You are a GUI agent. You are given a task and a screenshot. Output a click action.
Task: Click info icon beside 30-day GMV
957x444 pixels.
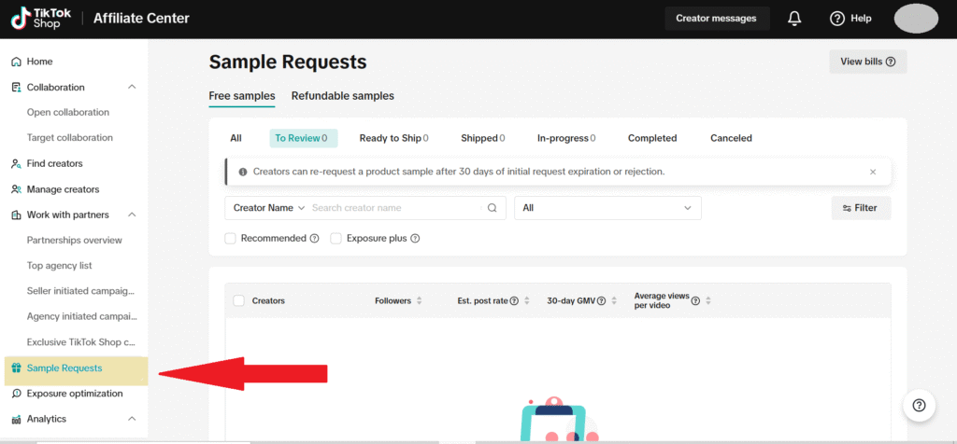[601, 301]
